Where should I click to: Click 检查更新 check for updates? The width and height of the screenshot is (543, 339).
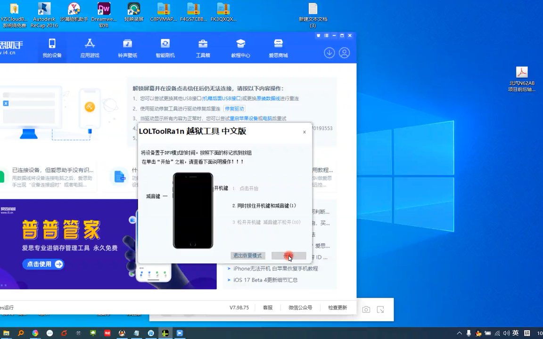tap(337, 307)
